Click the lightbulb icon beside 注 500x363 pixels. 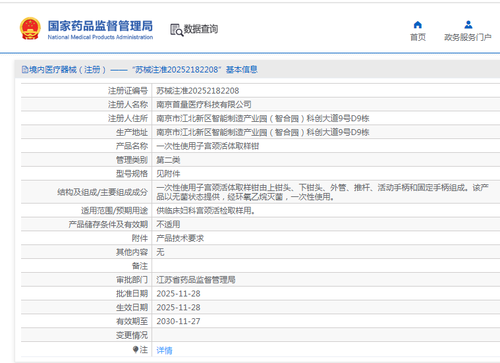(136, 350)
